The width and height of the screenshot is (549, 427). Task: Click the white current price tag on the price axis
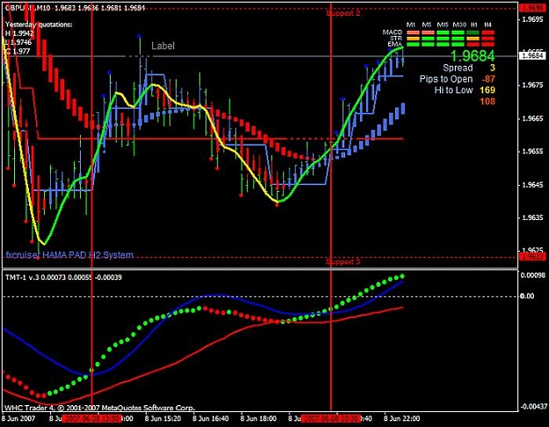tap(531, 56)
